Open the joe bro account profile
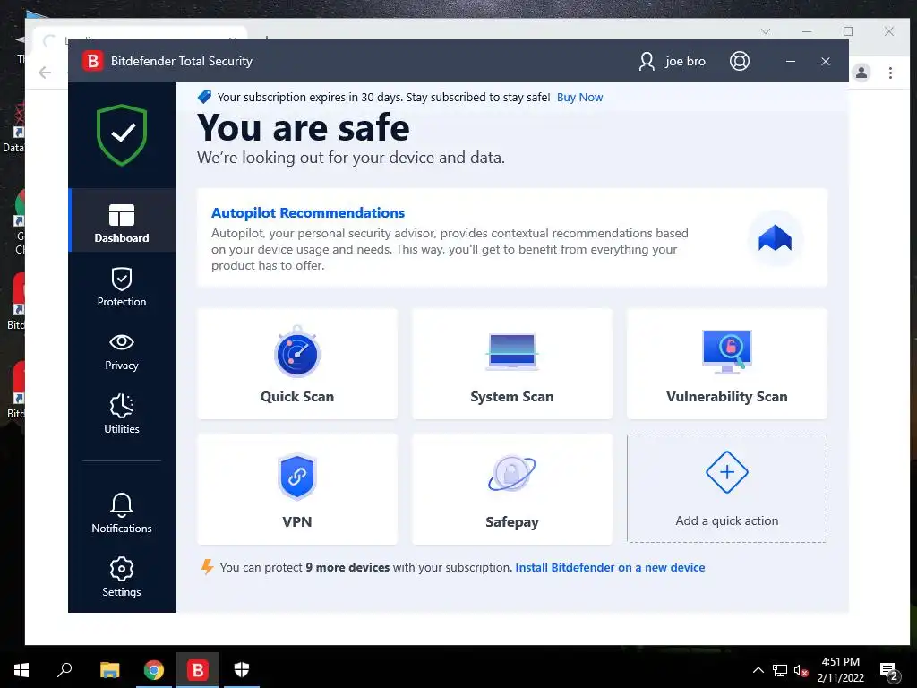The image size is (917, 688). [x=672, y=61]
